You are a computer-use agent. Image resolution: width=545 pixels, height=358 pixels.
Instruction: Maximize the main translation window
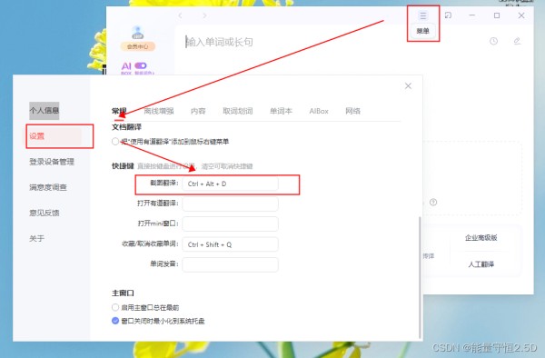click(x=497, y=15)
